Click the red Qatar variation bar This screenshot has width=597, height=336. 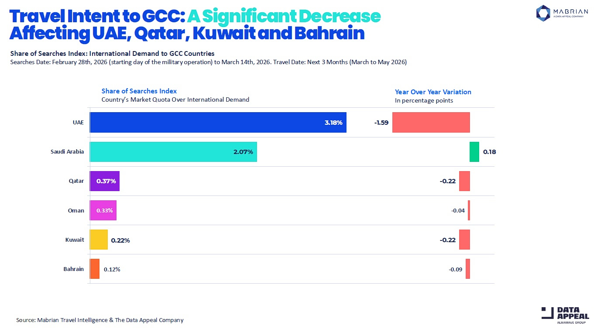(464, 181)
